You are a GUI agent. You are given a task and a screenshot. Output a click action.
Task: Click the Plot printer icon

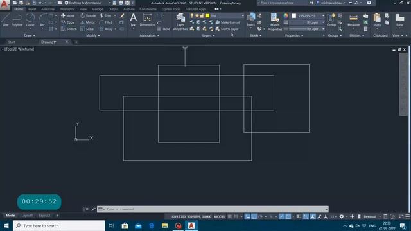click(x=121, y=3)
